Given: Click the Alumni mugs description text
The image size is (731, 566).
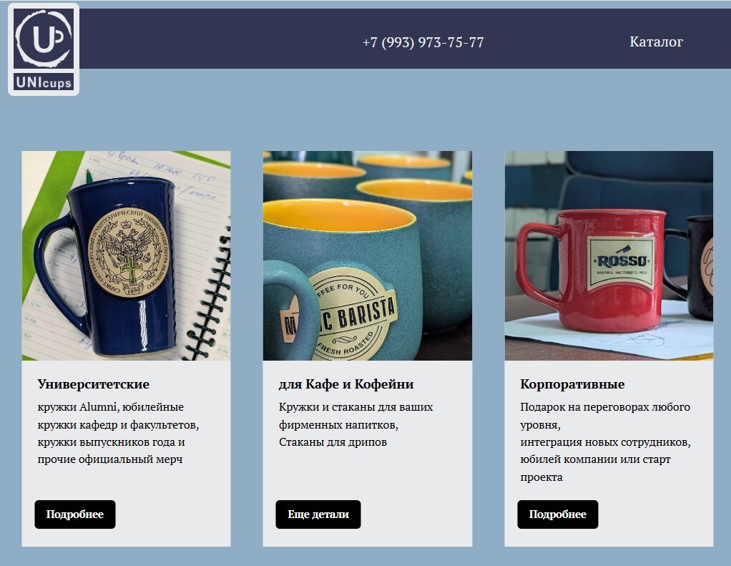Looking at the screenshot, I should click(x=118, y=433).
